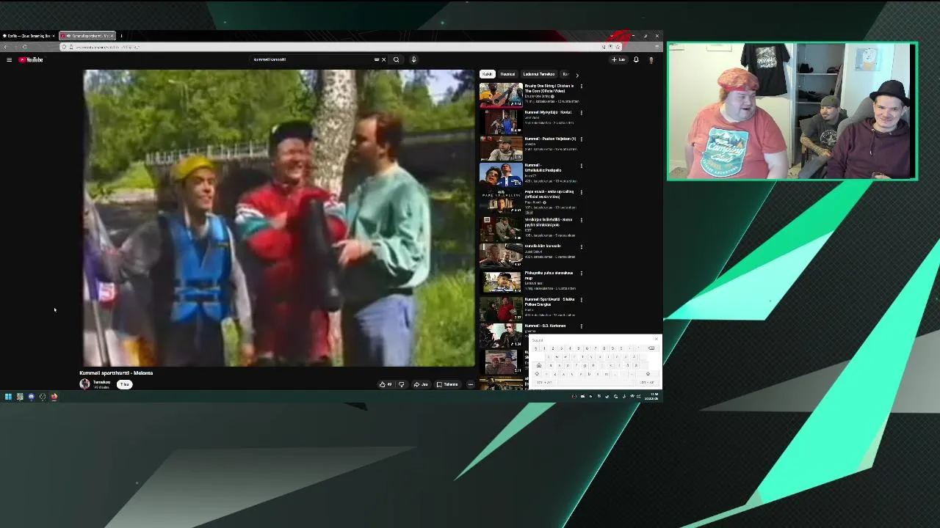
Task: Open options menu for Brushy One String video
Action: pyautogui.click(x=582, y=86)
